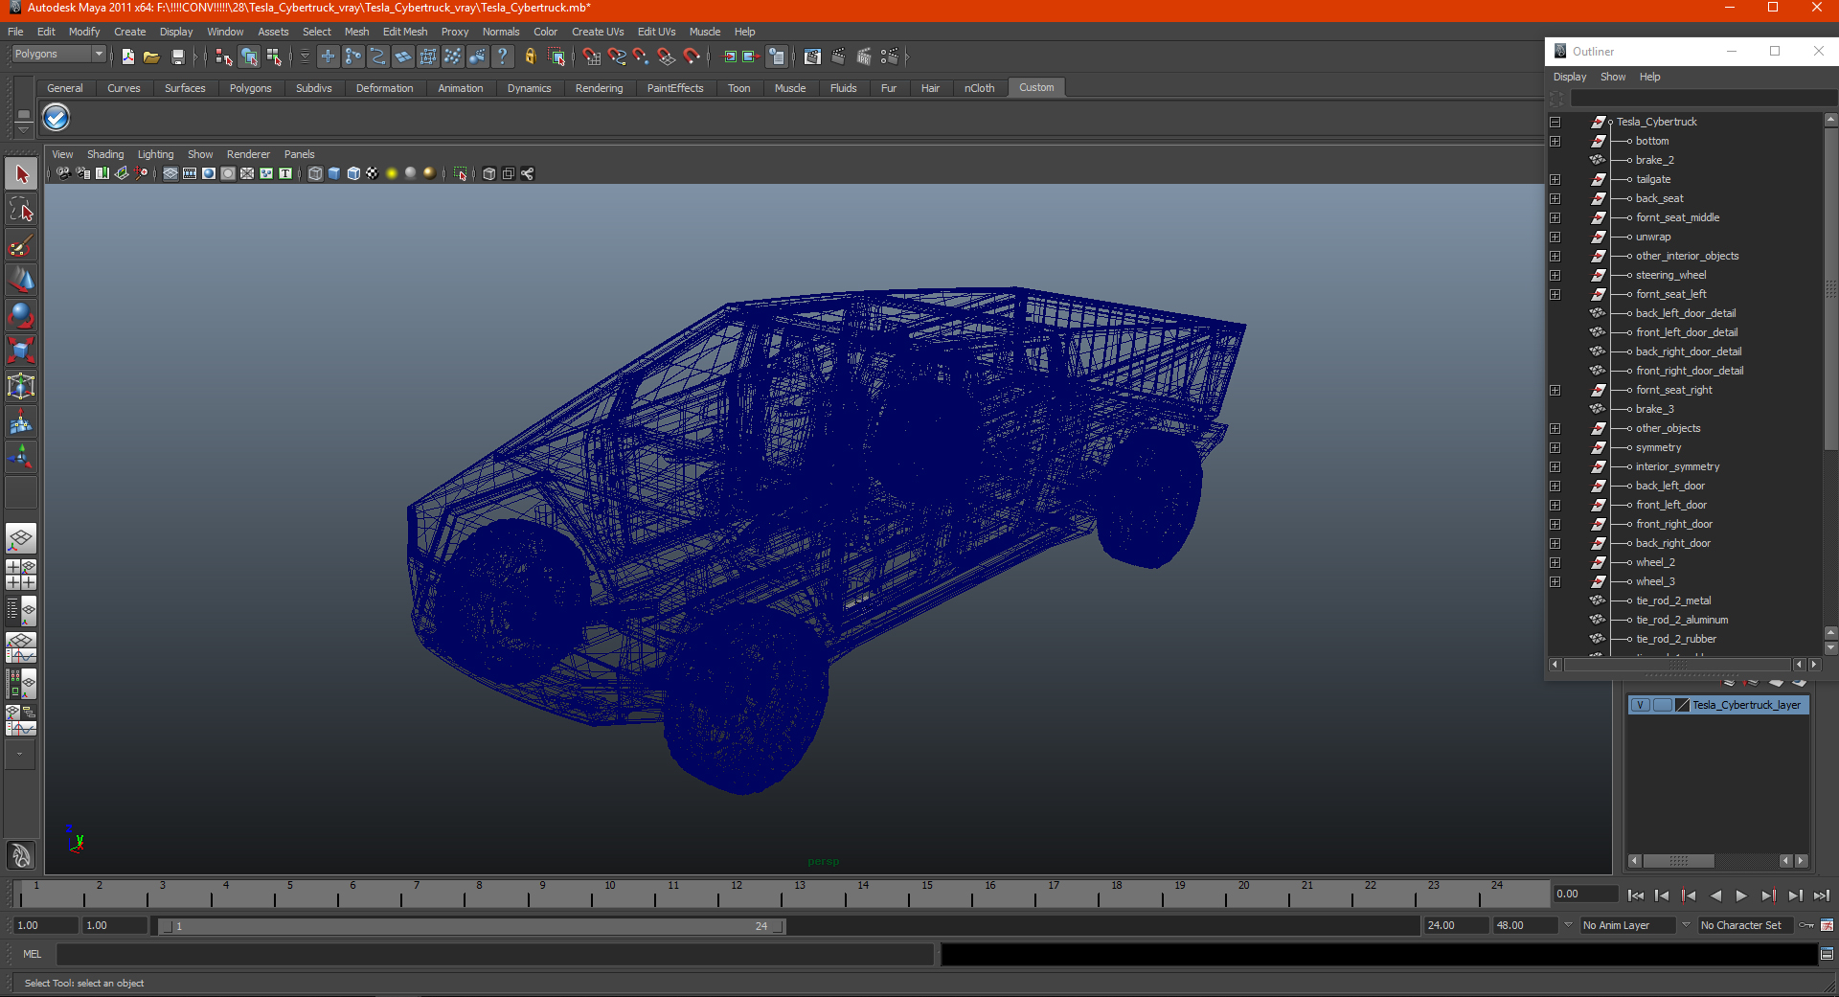Enable snap to points magnet icon
Image resolution: width=1839 pixels, height=997 pixels.
pyautogui.click(x=642, y=57)
